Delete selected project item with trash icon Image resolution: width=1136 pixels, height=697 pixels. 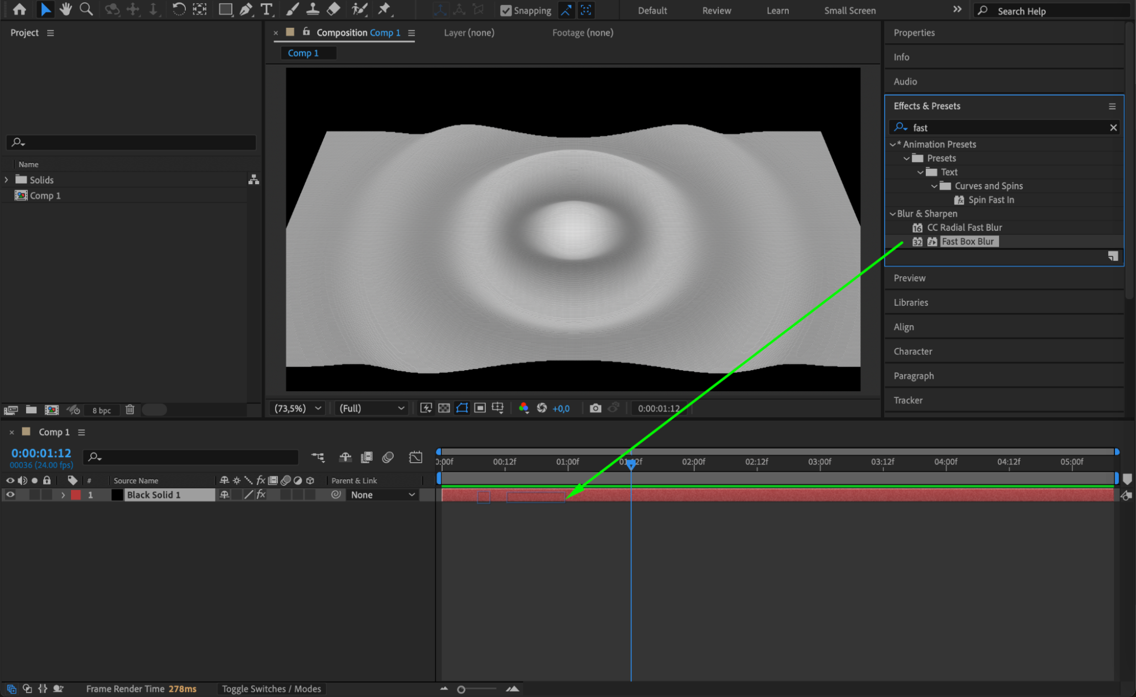click(x=130, y=409)
